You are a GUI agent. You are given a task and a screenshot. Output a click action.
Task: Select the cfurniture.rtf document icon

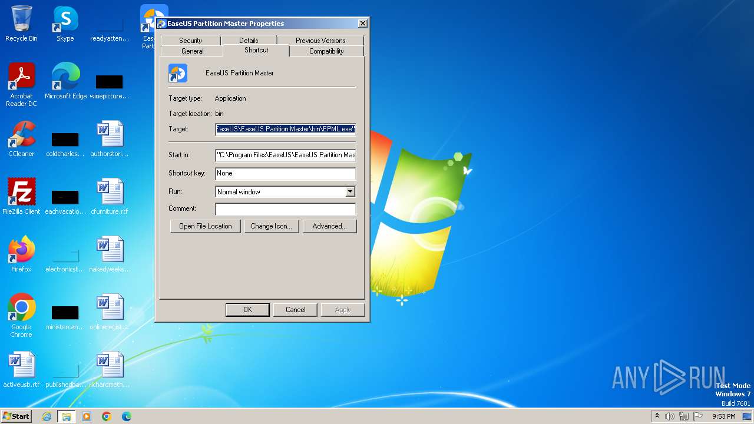(110, 197)
